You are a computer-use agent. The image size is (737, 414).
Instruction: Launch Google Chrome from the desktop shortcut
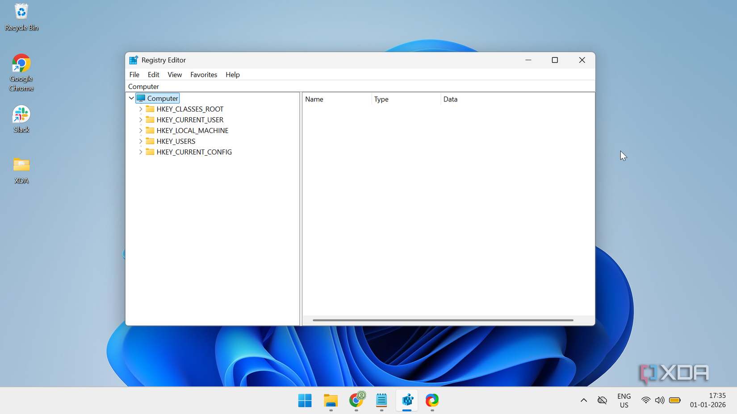tap(21, 73)
